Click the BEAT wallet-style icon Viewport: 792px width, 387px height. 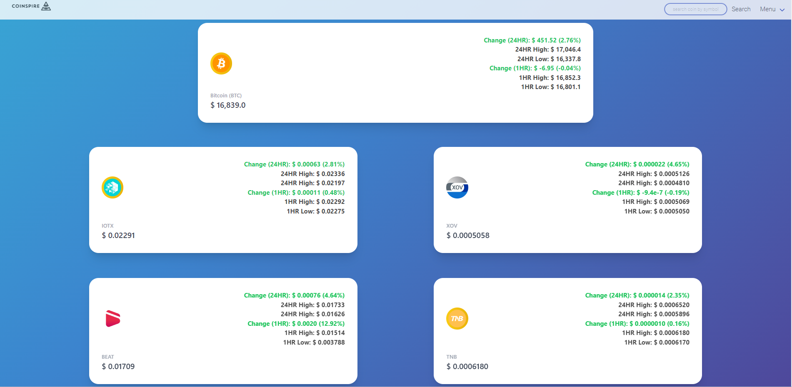click(112, 319)
